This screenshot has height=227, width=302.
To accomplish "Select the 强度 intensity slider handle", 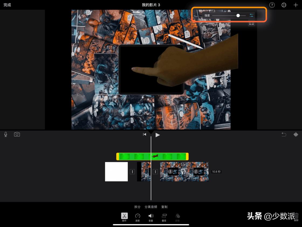I will click(238, 15).
